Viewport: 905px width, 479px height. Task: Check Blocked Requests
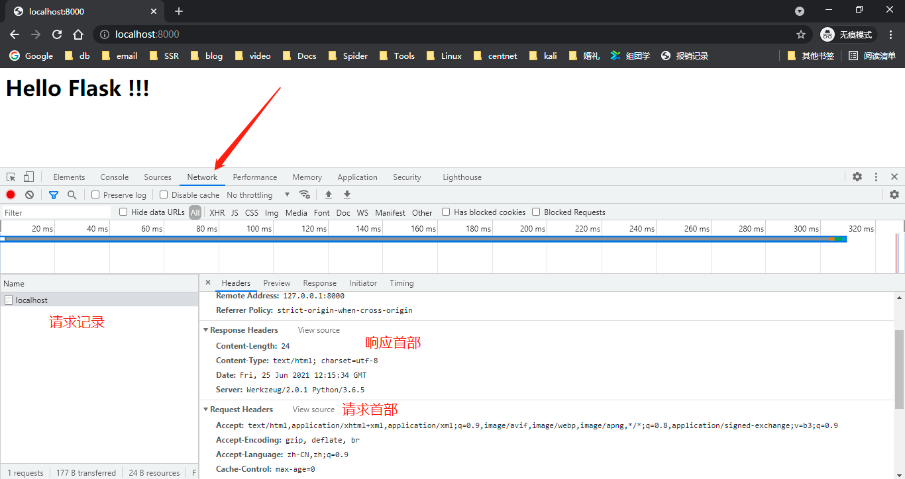pyautogui.click(x=536, y=212)
